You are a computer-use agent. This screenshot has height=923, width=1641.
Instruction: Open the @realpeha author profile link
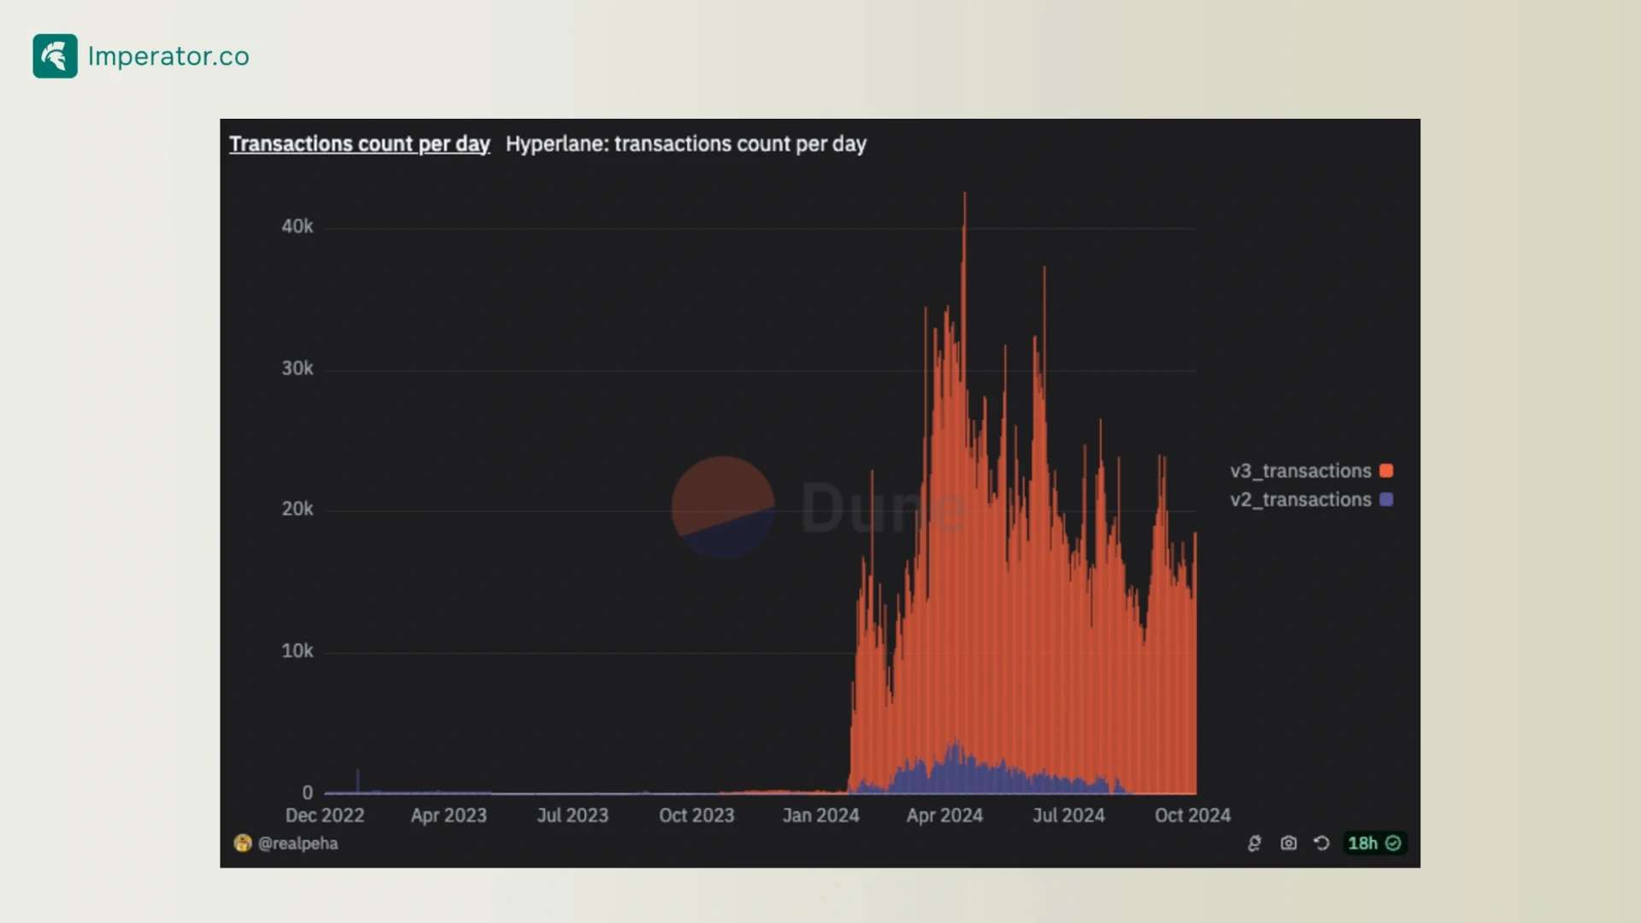tap(297, 844)
